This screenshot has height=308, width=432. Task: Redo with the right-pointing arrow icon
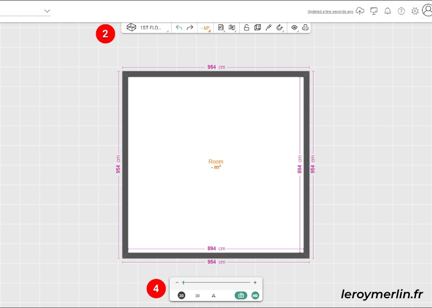pyautogui.click(x=190, y=28)
